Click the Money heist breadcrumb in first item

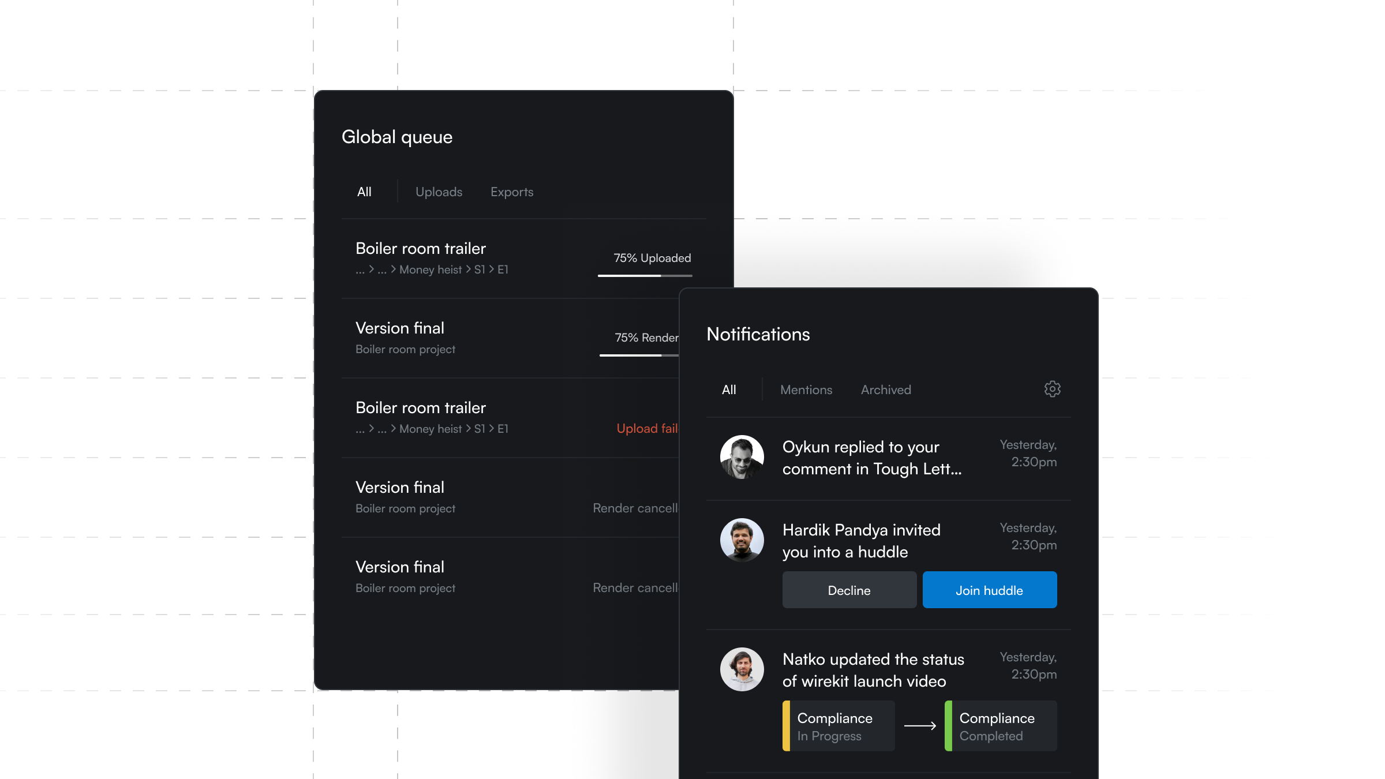[x=431, y=269]
